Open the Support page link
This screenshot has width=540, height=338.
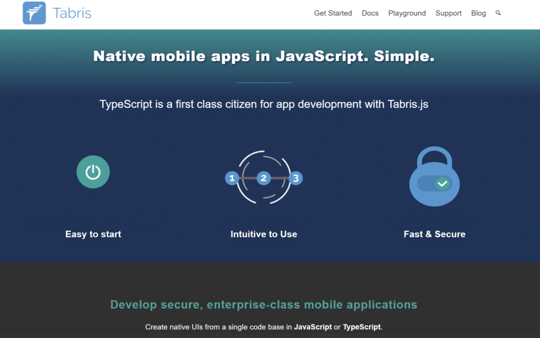(448, 13)
